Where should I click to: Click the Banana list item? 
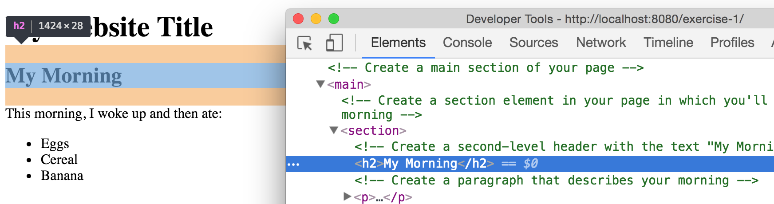tap(62, 176)
